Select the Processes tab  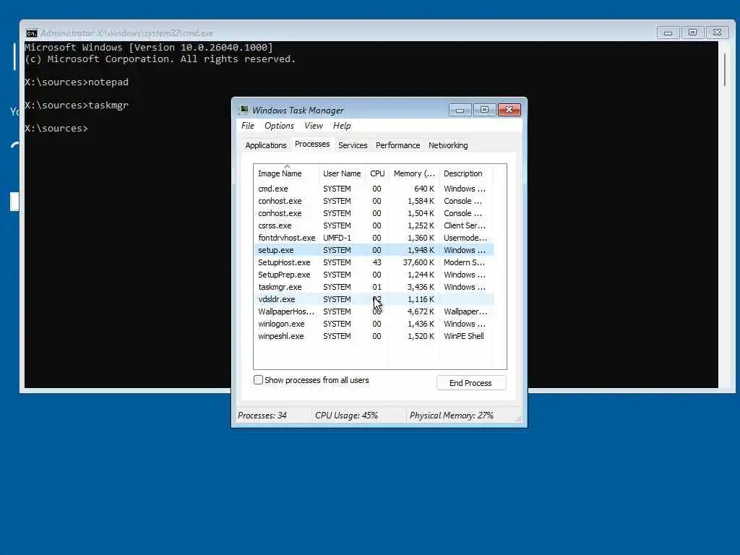pos(312,144)
